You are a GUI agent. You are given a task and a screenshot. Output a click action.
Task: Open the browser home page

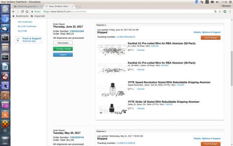pyautogui.click(x=27, y=11)
